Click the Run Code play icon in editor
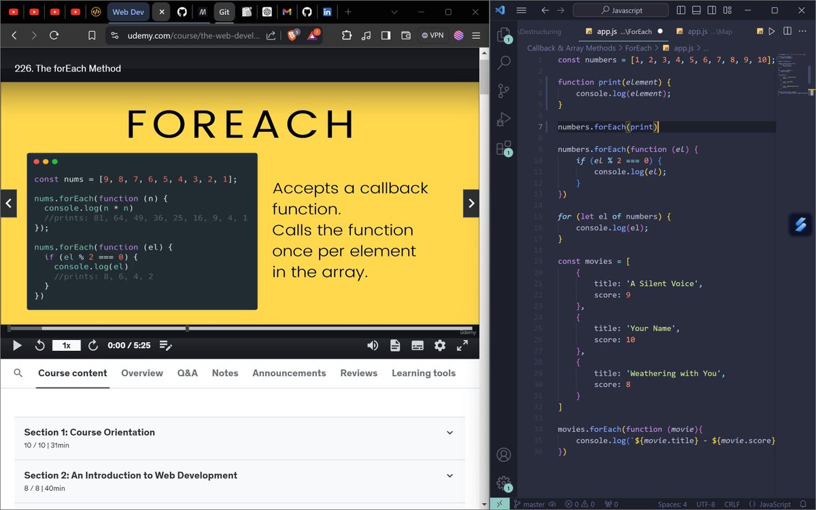 pyautogui.click(x=771, y=31)
